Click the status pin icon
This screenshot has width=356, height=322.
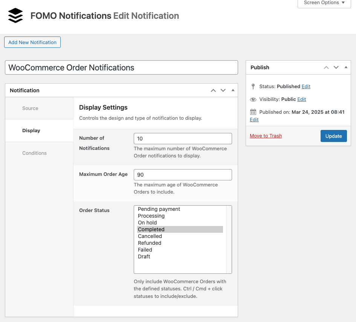click(253, 86)
